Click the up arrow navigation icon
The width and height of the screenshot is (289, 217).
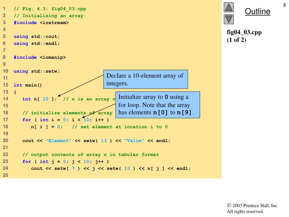pyautogui.click(x=229, y=7)
